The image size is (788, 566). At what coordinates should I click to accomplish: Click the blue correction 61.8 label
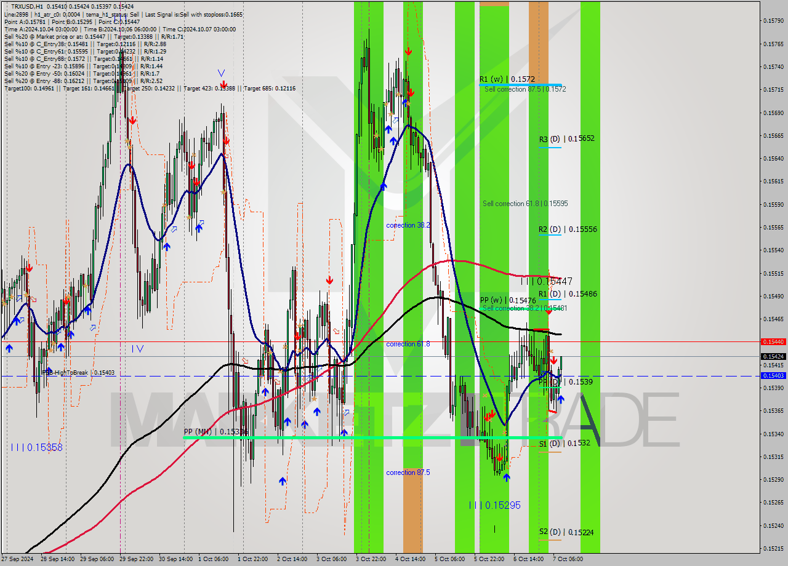pyautogui.click(x=408, y=344)
